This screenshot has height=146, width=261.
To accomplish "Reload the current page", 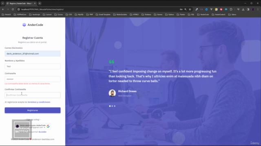I will 13,9.
